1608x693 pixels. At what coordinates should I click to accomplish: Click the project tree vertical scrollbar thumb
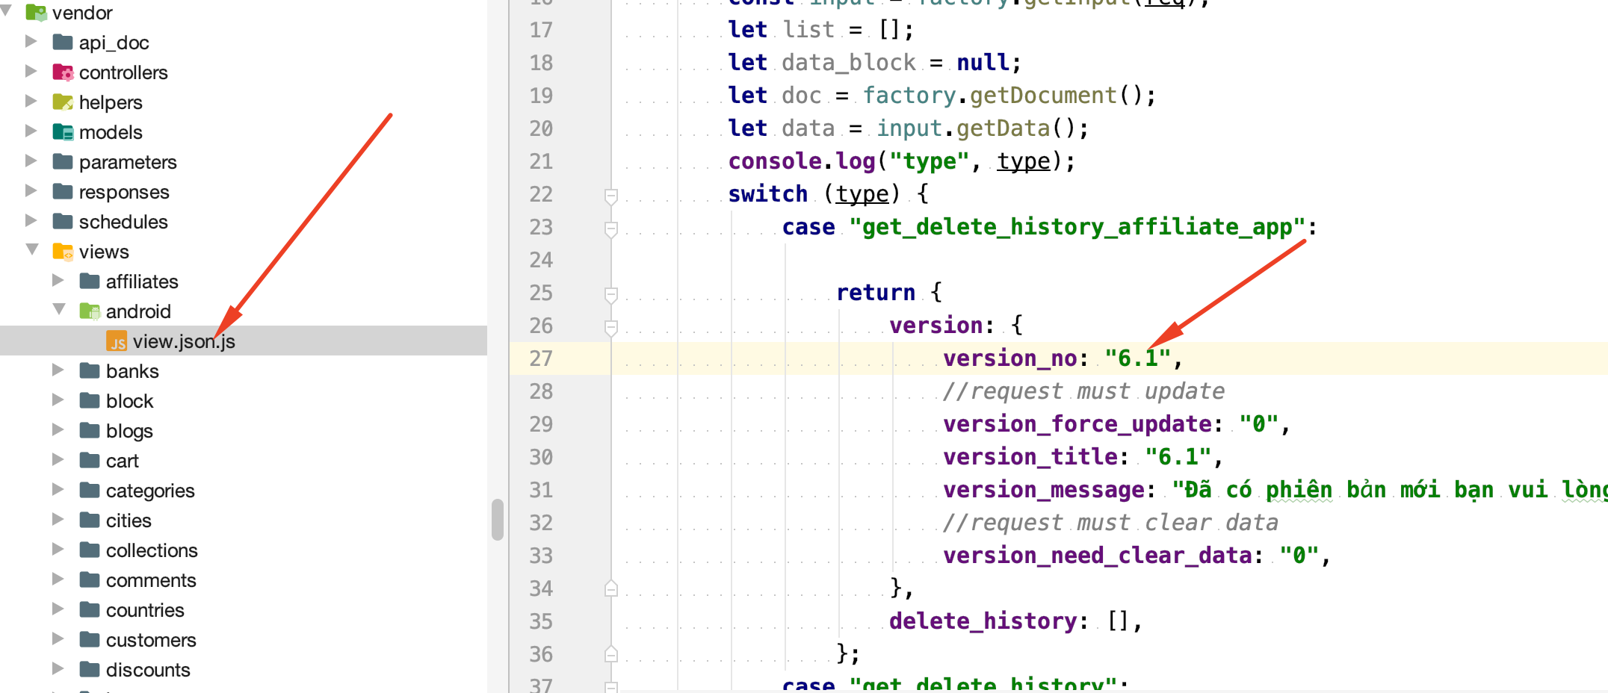[498, 520]
